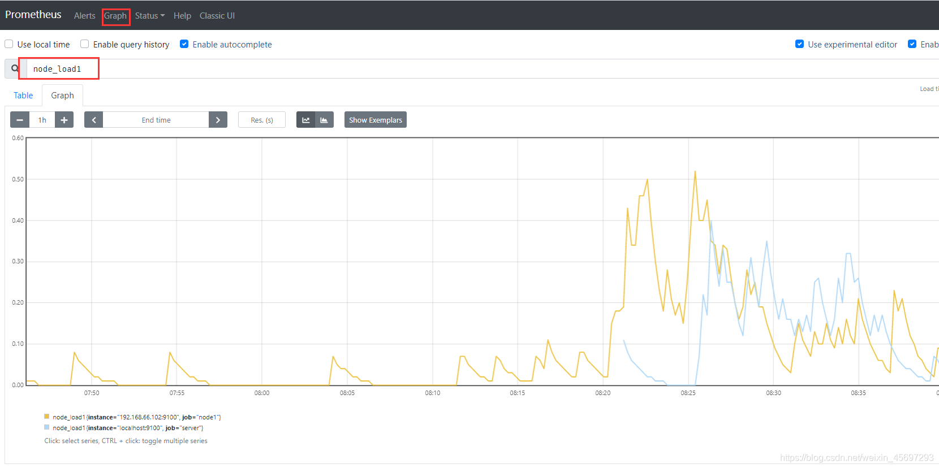
Task: Click the 1h range input field
Action: tap(42, 120)
